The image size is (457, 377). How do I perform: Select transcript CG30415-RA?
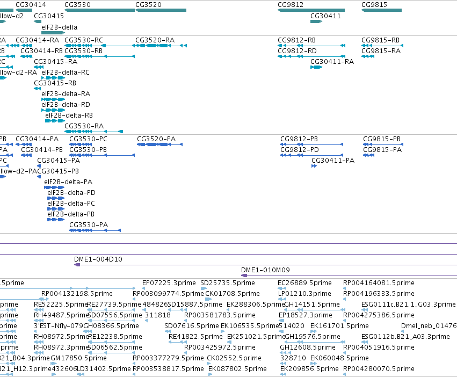coord(56,62)
